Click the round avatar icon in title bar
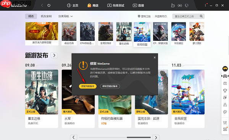229x140 pixels. [187, 6]
